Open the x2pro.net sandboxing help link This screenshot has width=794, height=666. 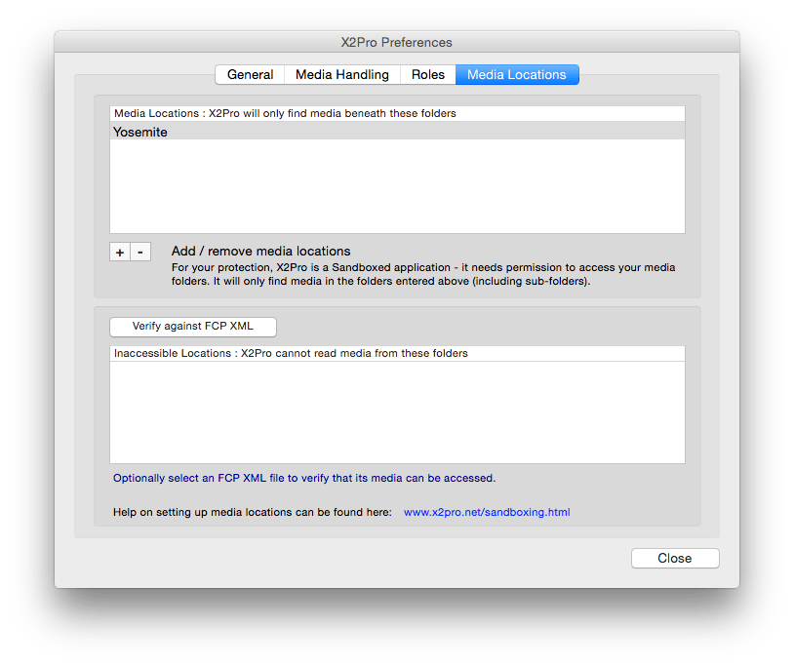(487, 512)
